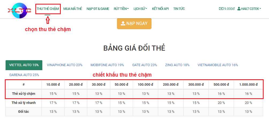Viewport: 269px width, 128px height.
Task: Click the upload icon on NẠP NGAY
Action: [x=123, y=24]
